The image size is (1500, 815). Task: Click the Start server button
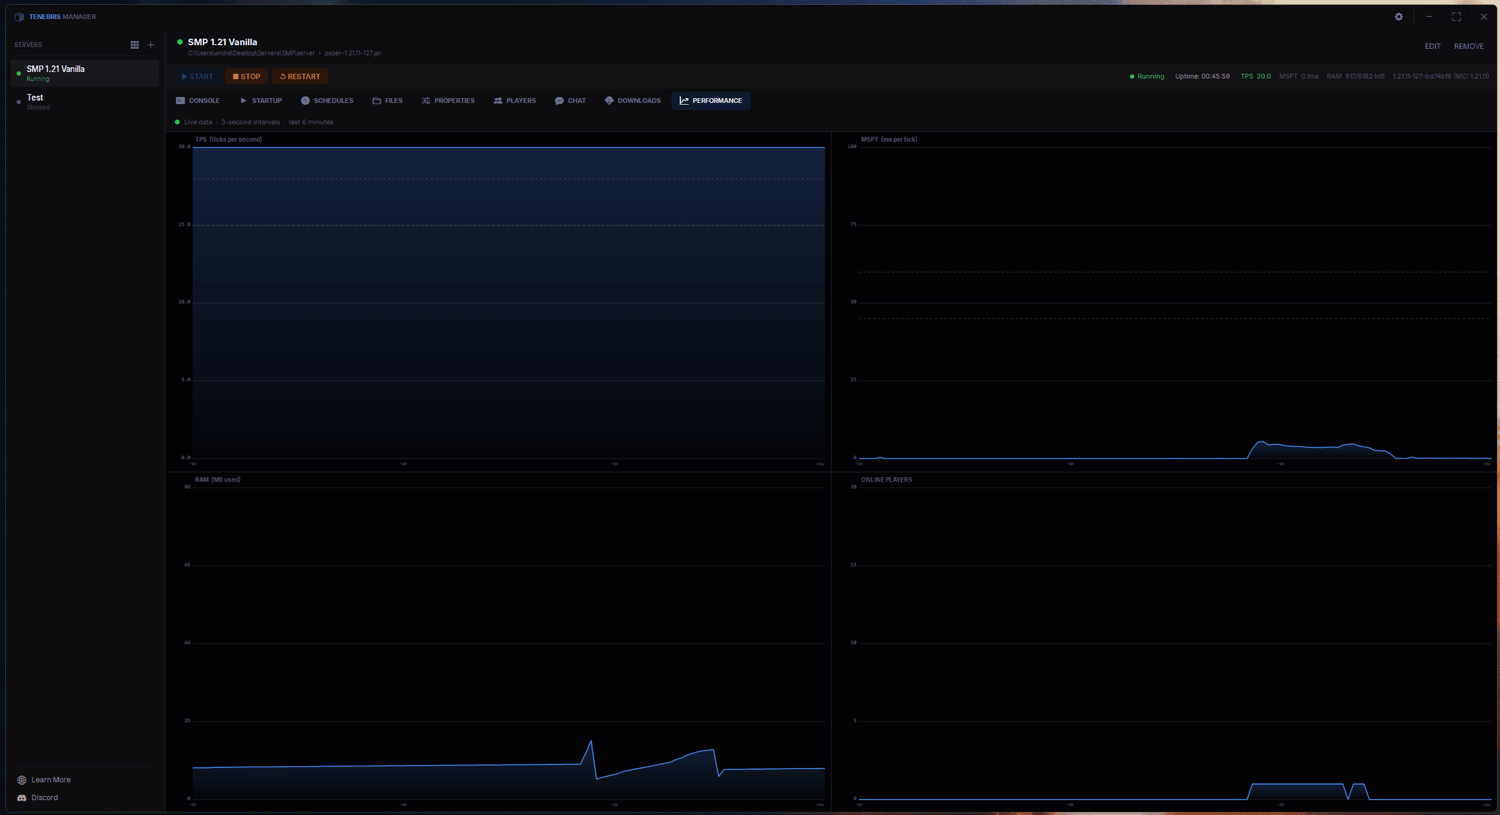coord(197,76)
